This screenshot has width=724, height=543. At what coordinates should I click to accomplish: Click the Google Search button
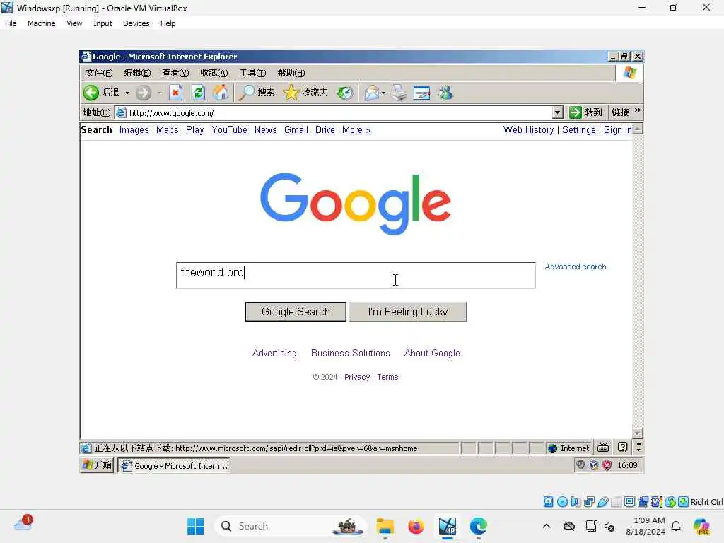(296, 312)
